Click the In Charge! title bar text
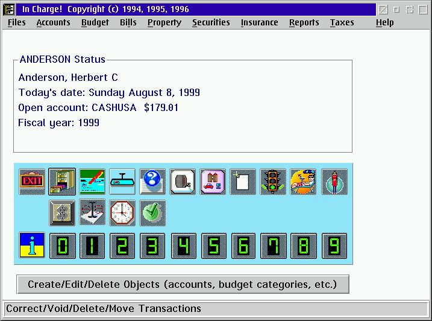 coord(105,9)
